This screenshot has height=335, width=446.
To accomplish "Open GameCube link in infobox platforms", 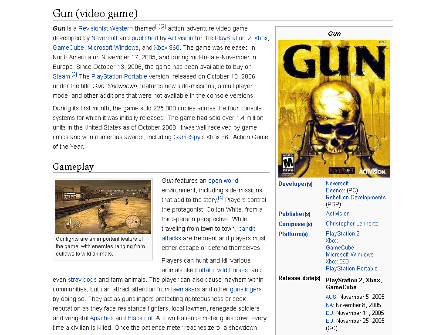I will click(340, 248).
